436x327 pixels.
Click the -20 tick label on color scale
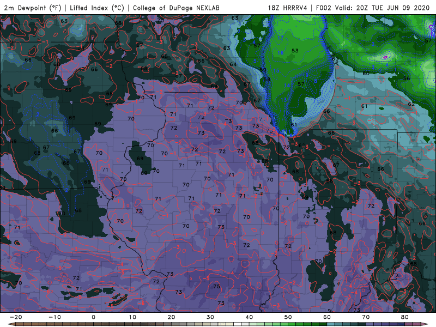(16, 317)
